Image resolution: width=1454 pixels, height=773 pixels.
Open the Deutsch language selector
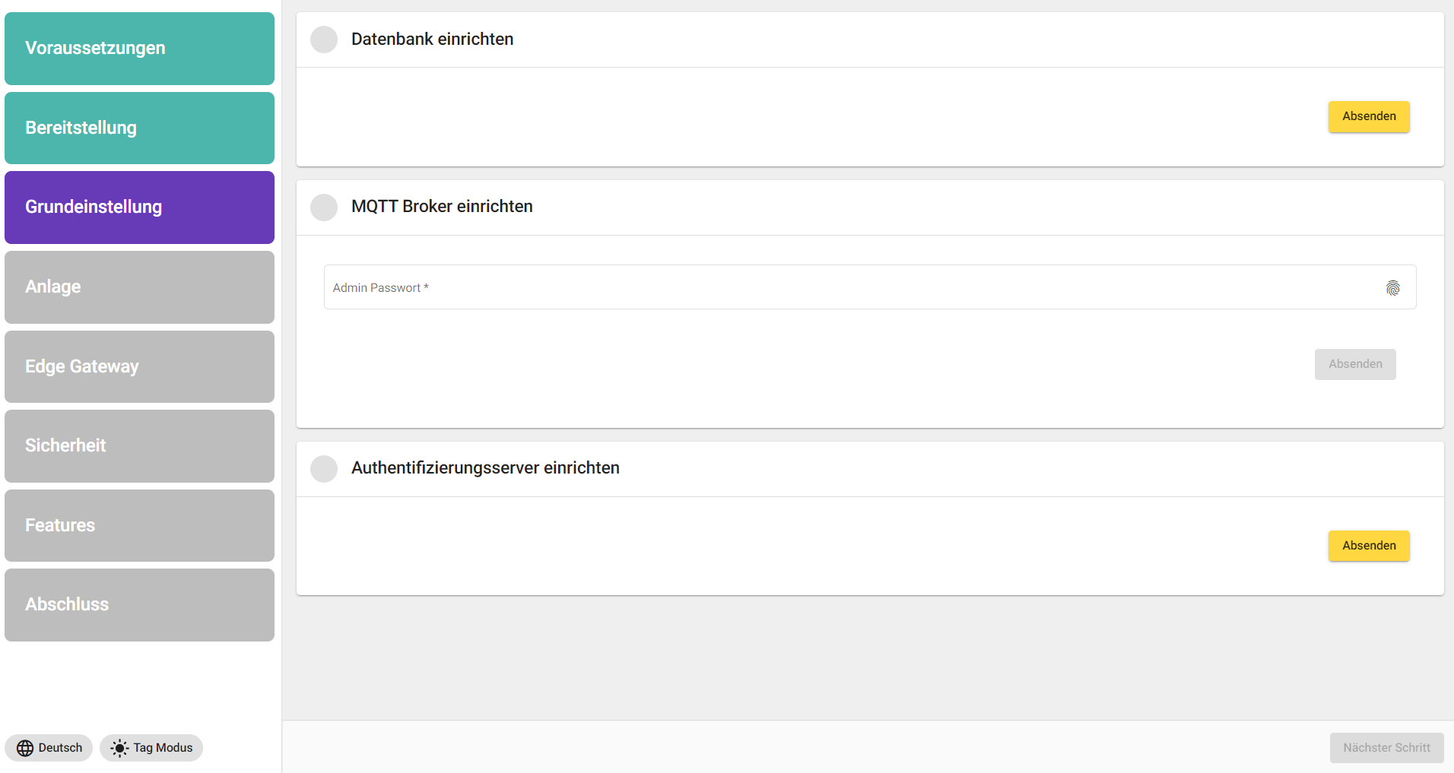(x=49, y=748)
